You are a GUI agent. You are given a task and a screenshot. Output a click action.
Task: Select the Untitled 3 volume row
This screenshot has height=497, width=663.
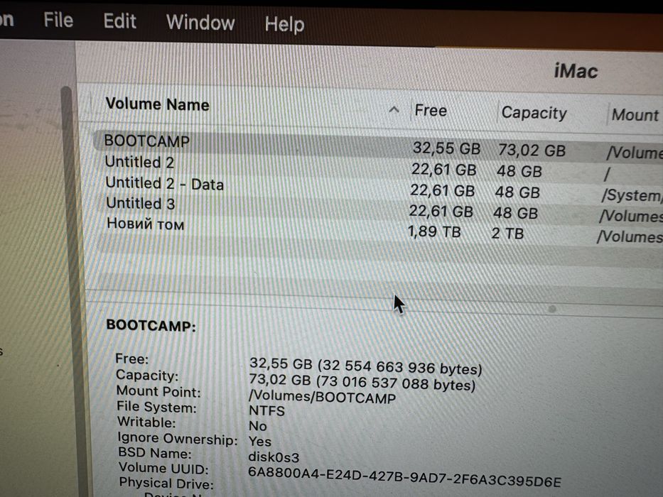point(377,208)
